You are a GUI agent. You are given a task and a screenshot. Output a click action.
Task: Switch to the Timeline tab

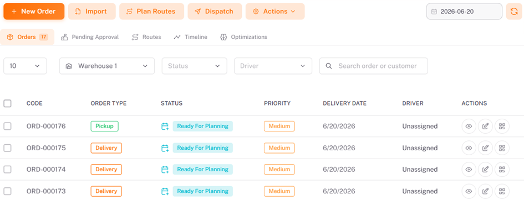click(x=191, y=37)
